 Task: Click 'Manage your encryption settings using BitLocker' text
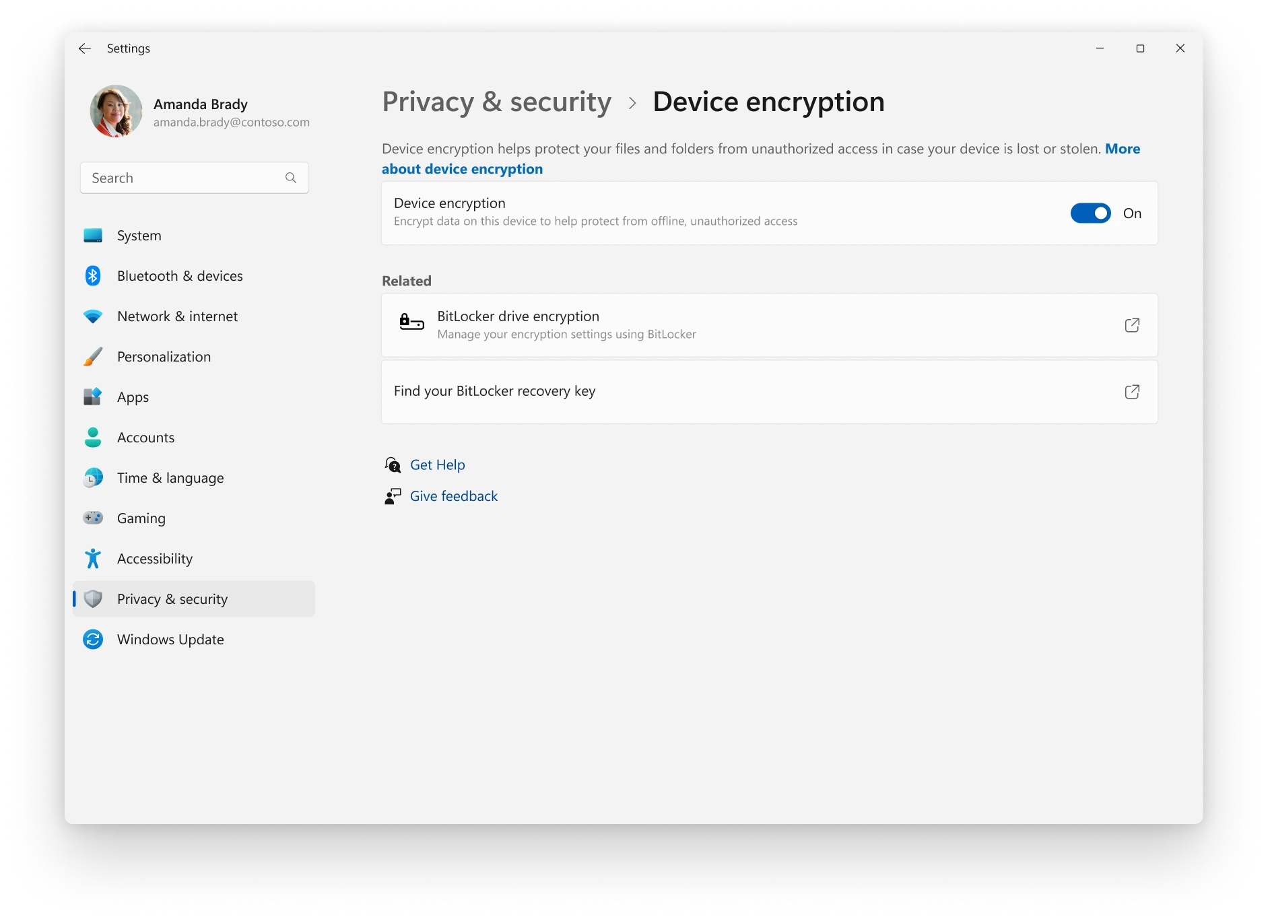pos(566,335)
